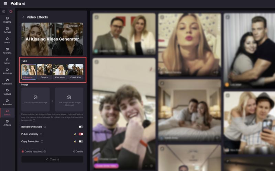Open video of two men selfie
Screen dimensions: 275x171
(124, 114)
